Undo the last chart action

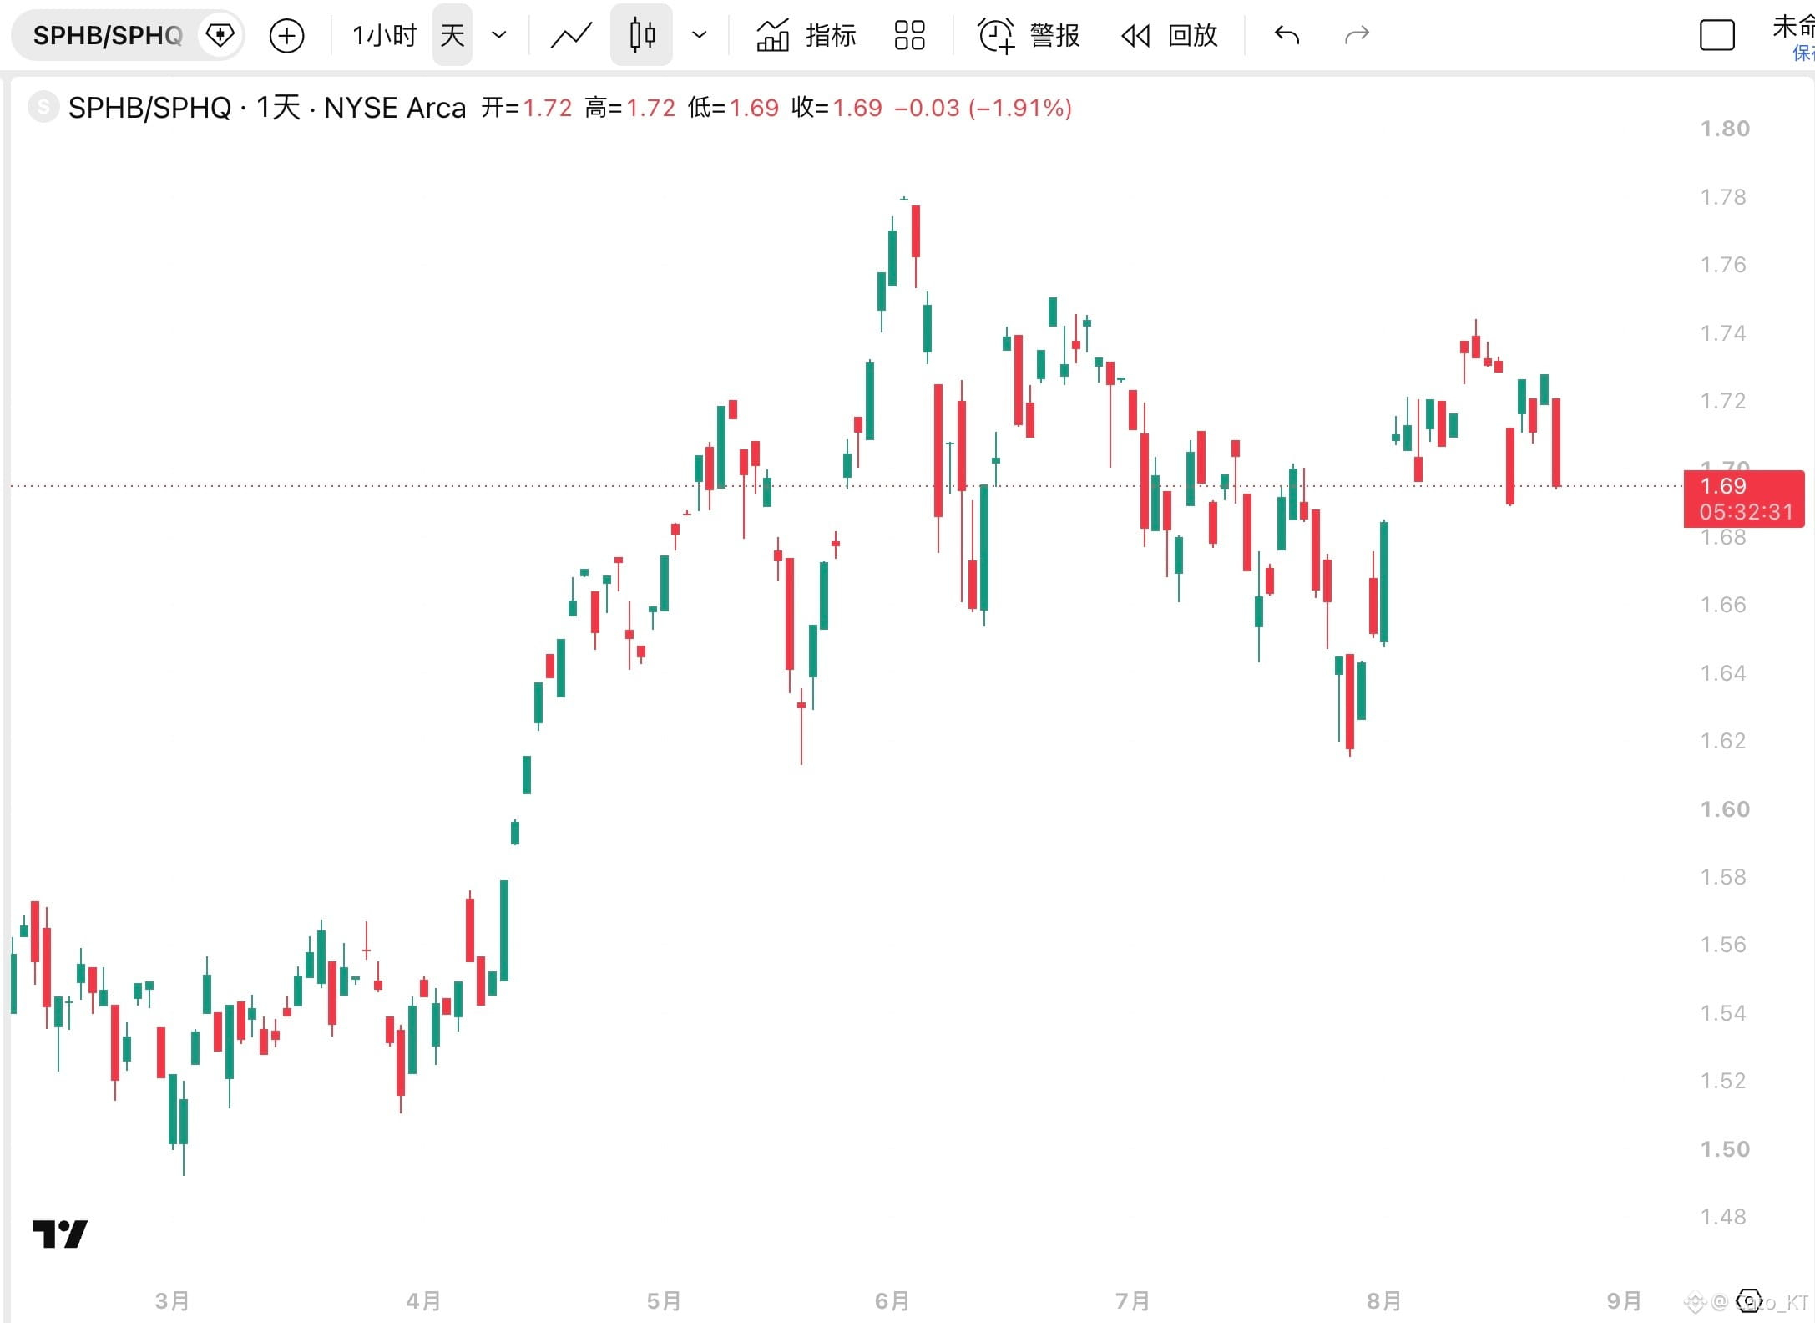tap(1287, 35)
